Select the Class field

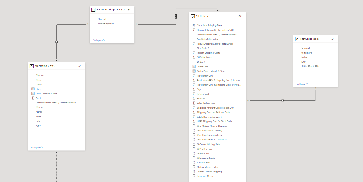(x=38, y=80)
